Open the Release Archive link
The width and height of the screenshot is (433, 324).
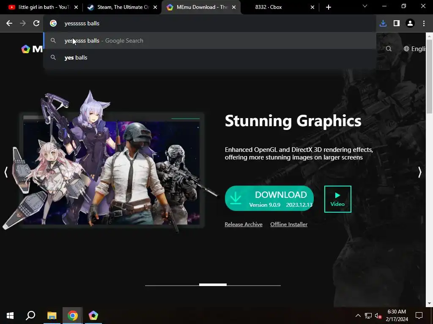click(244, 224)
